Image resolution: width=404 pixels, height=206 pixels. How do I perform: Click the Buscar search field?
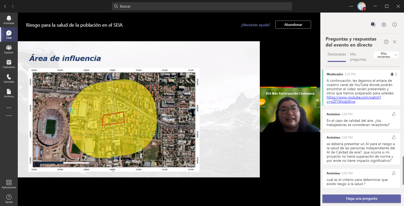coord(202,6)
